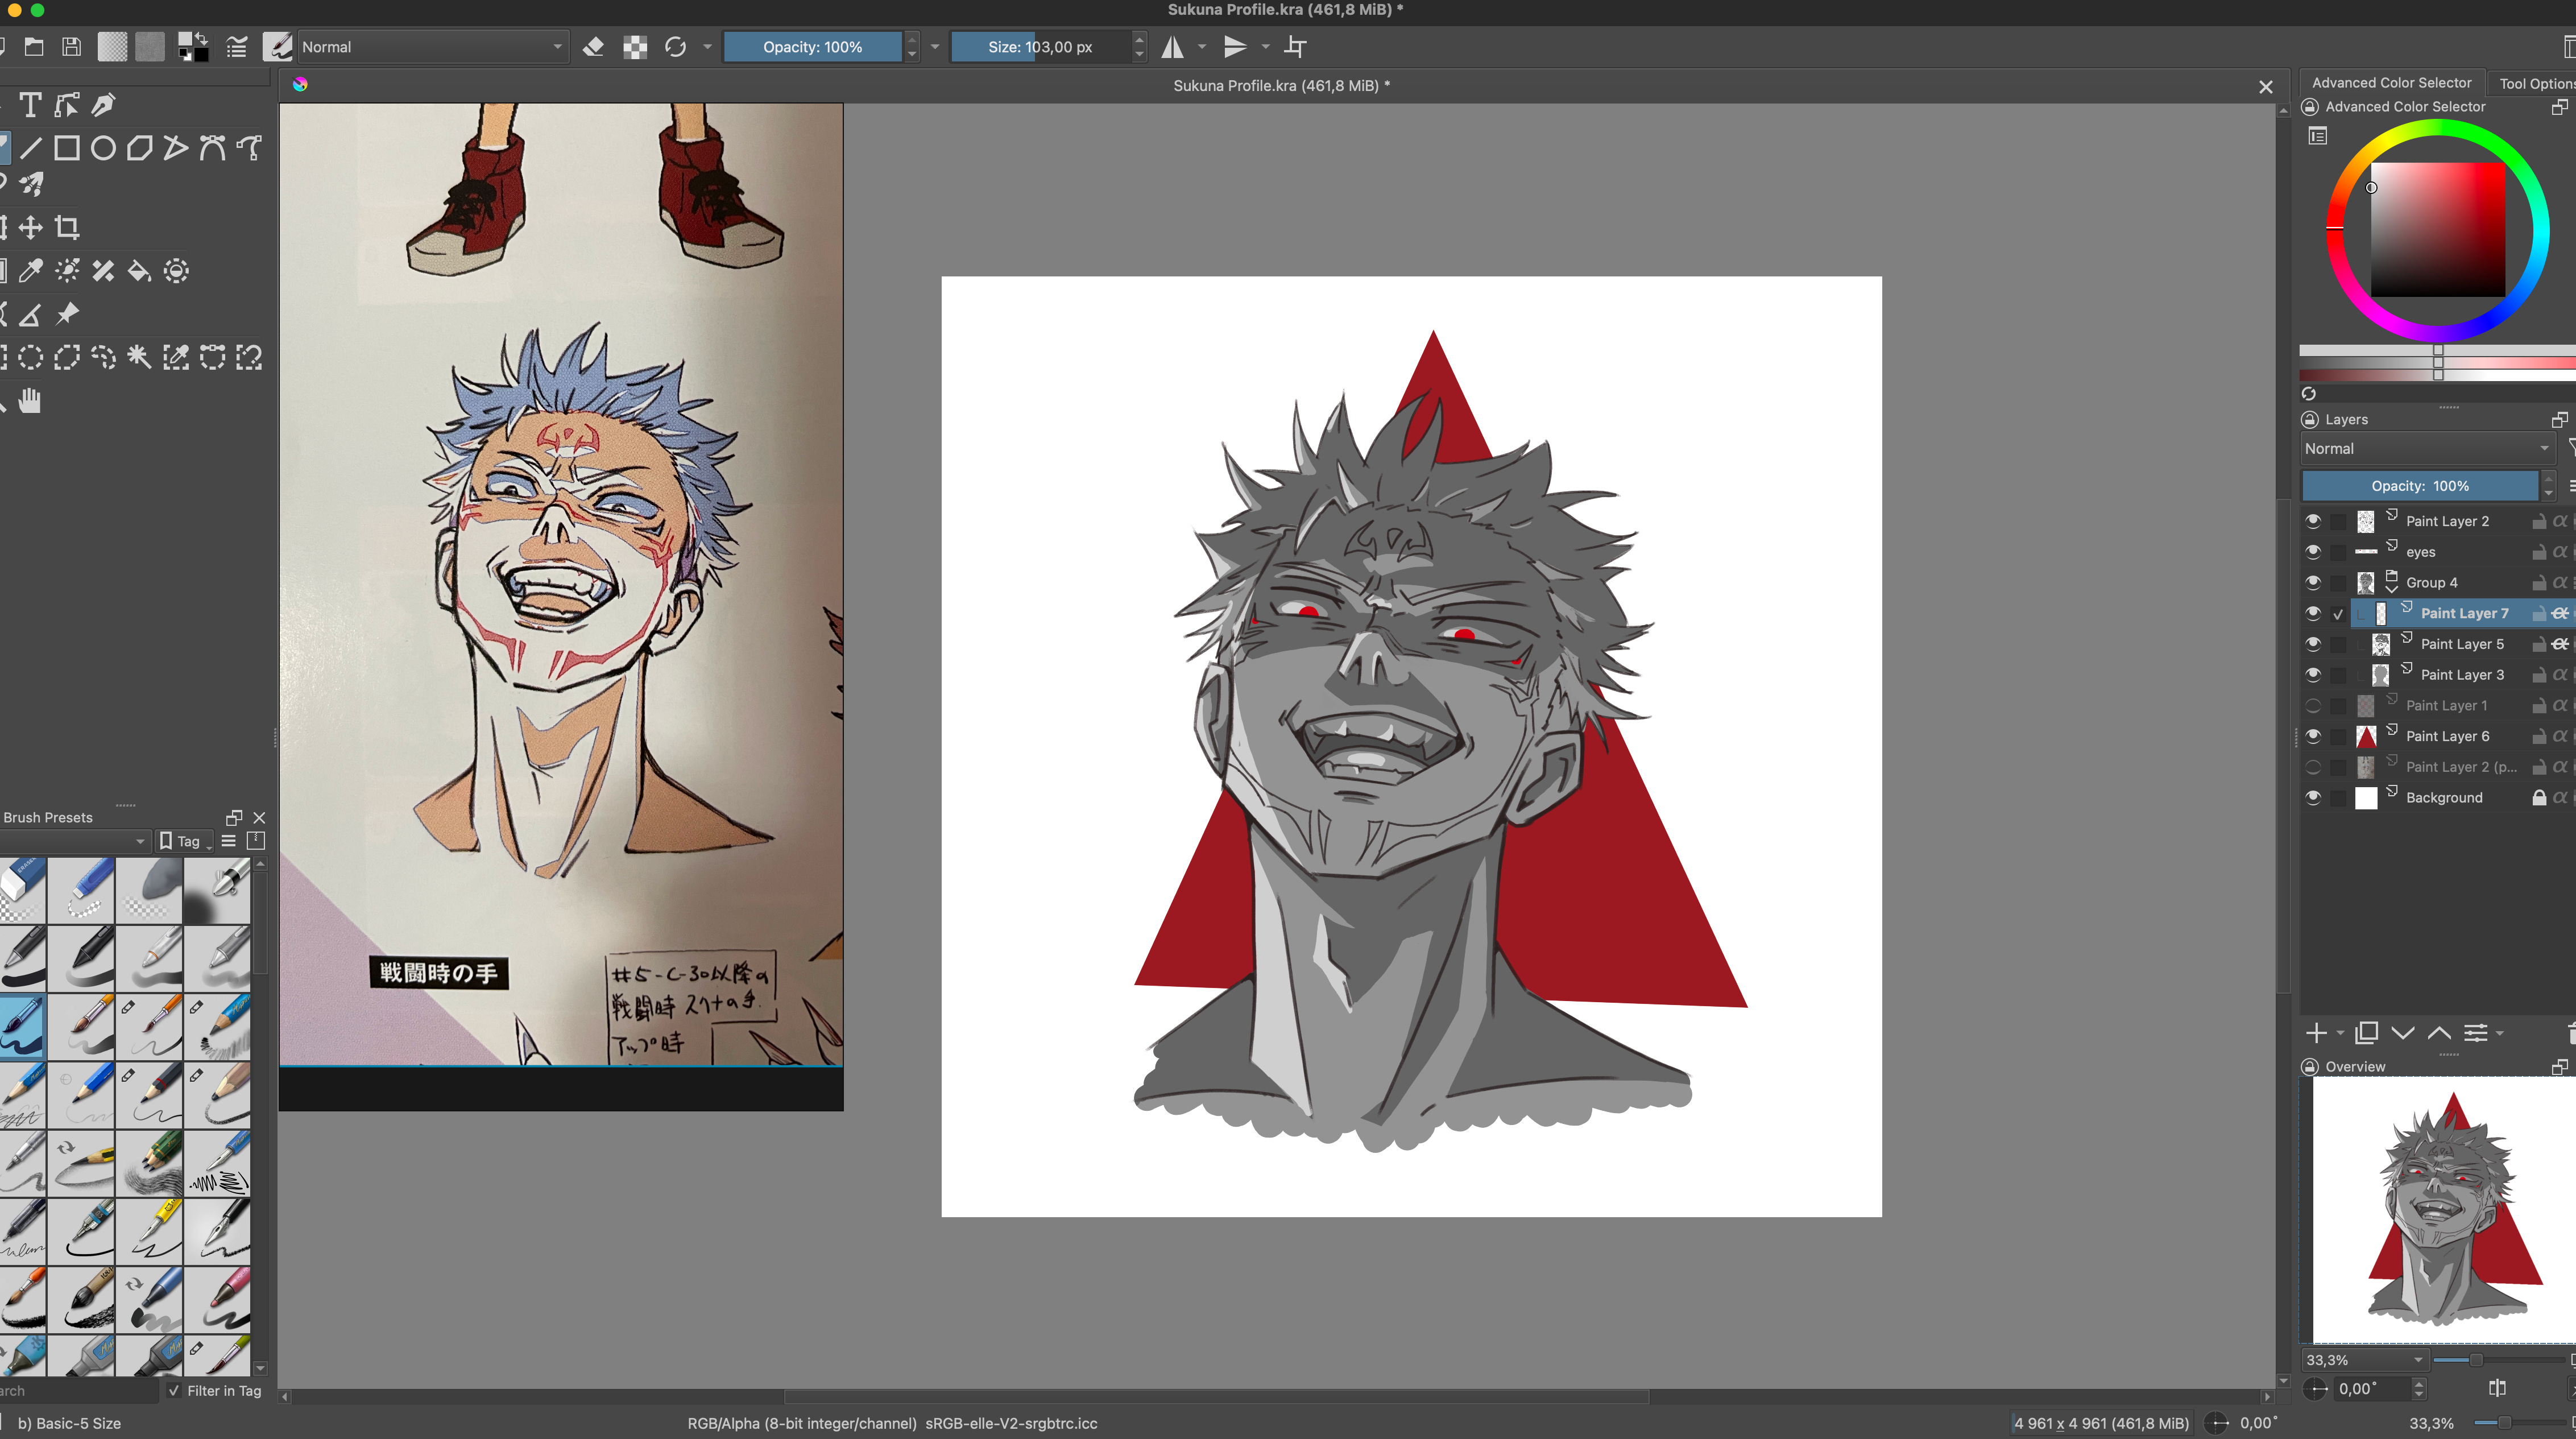Duplicate the current layer
This screenshot has height=1439, width=2576.
click(x=2366, y=1033)
